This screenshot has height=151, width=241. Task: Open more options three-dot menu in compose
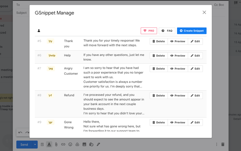click(217, 144)
